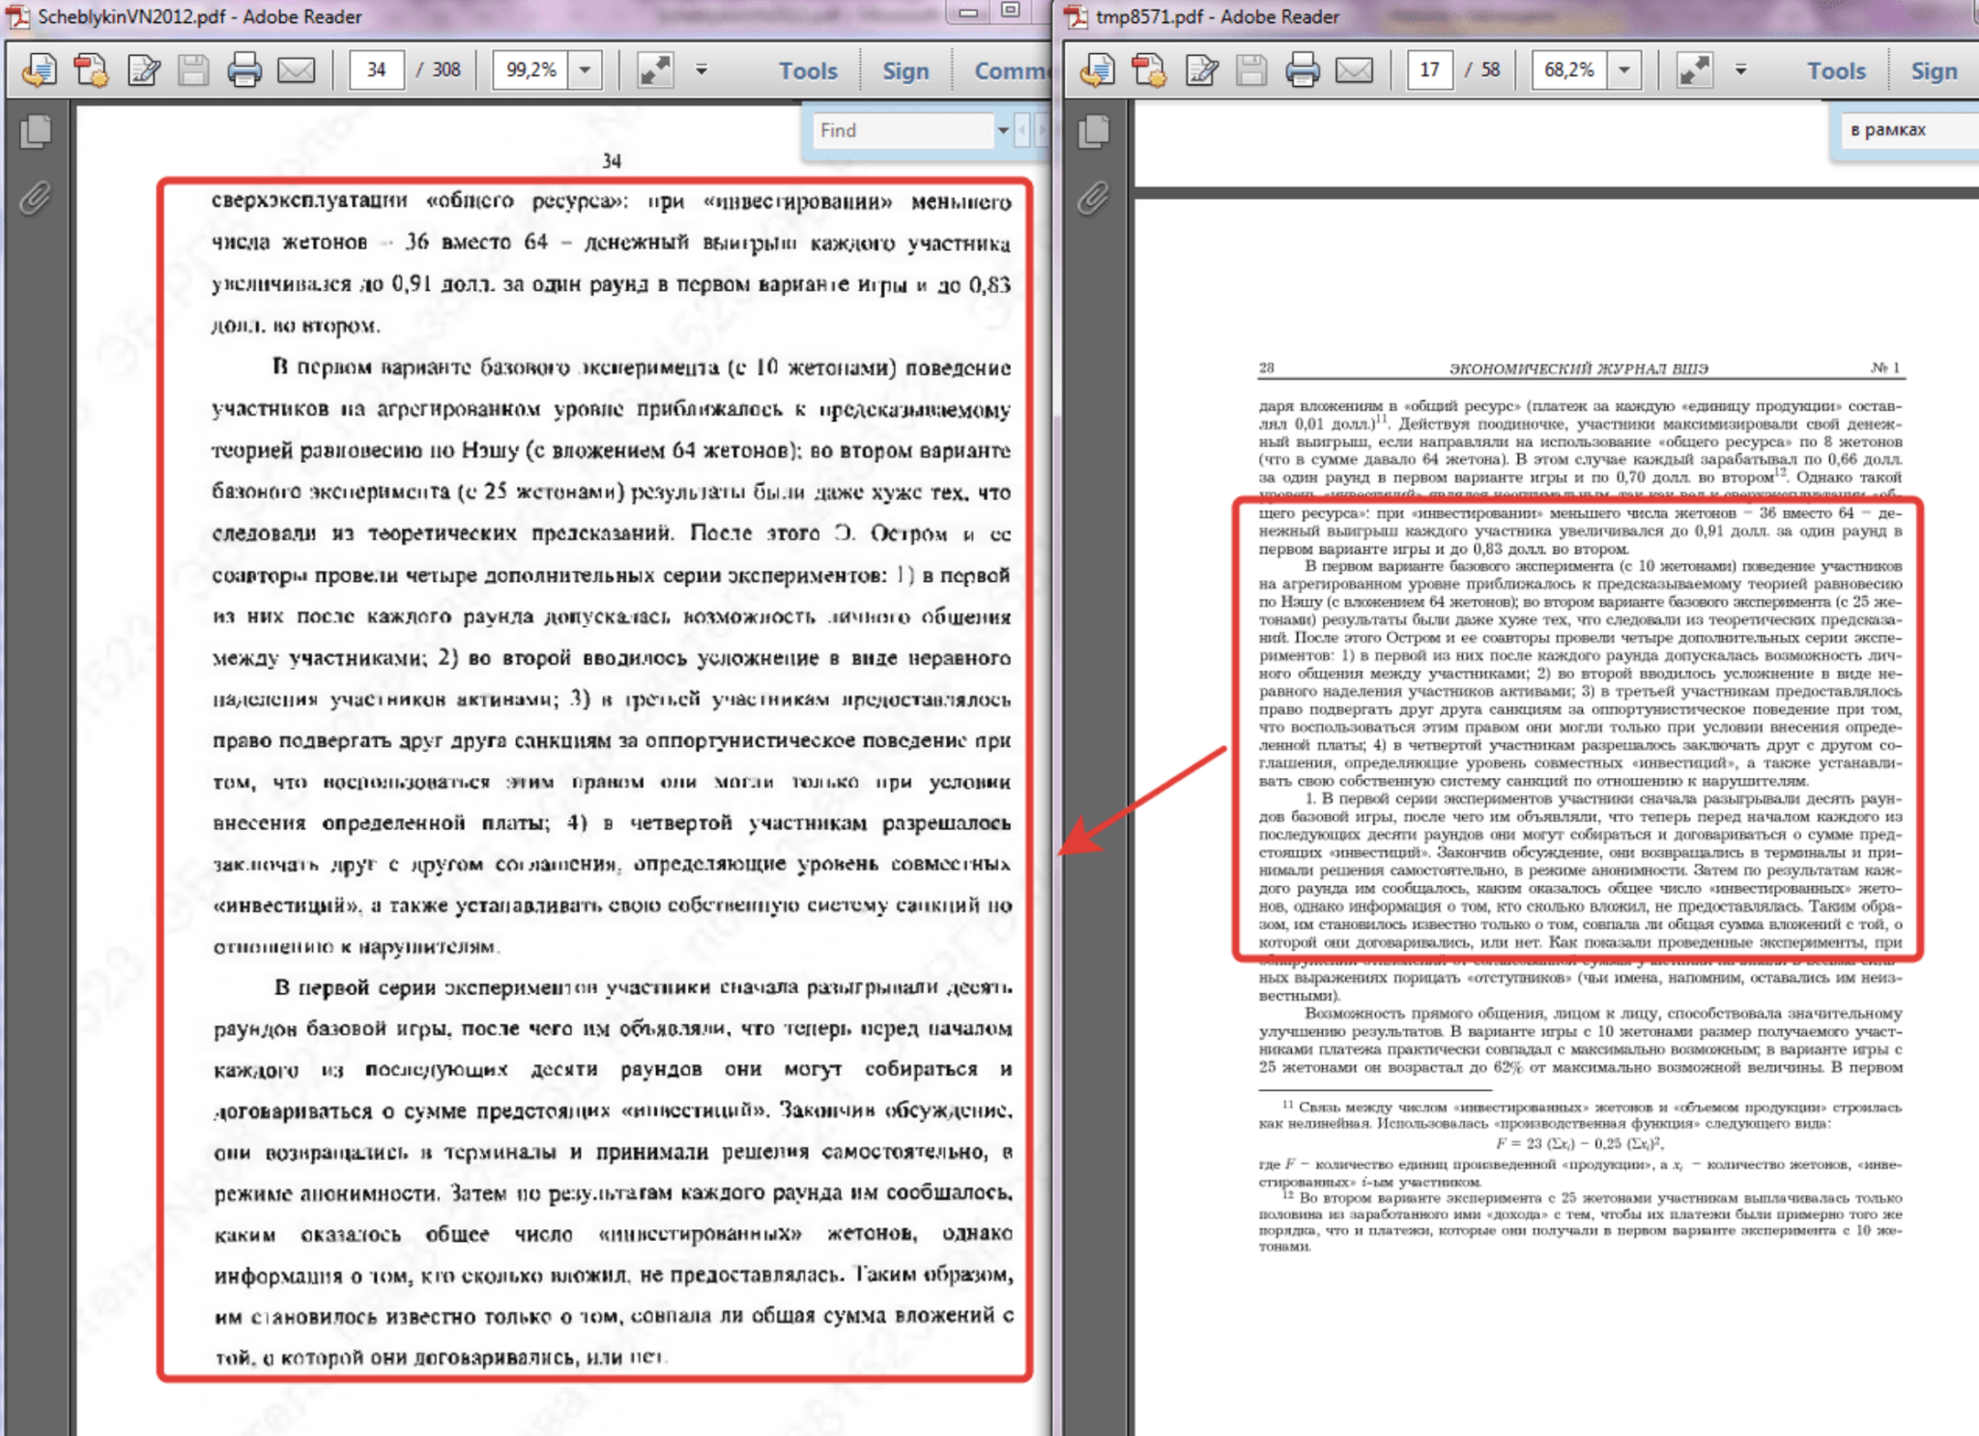
Task: Open Attachments paperclip panel in left window
Action: [x=36, y=198]
